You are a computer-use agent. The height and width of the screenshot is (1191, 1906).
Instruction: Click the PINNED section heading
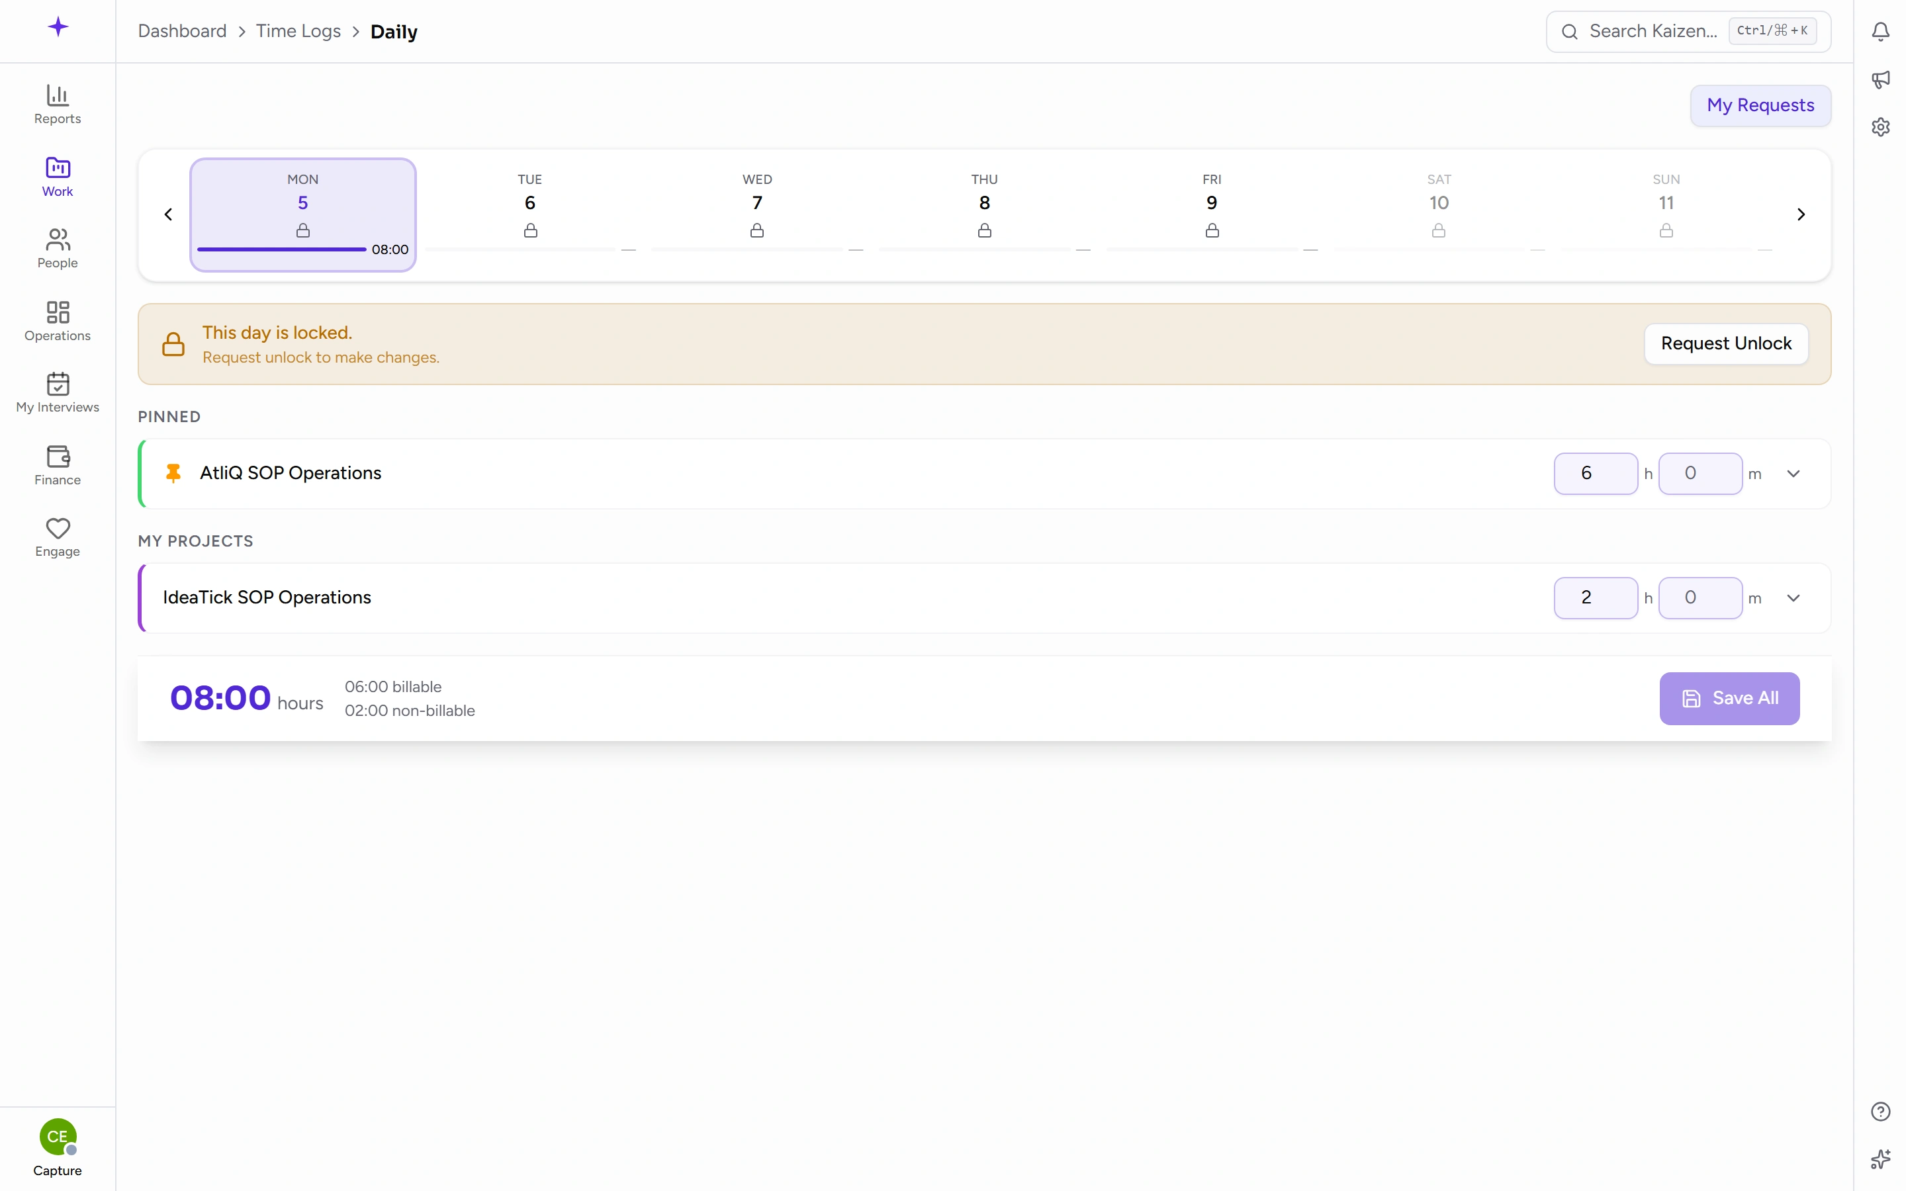[x=169, y=417]
